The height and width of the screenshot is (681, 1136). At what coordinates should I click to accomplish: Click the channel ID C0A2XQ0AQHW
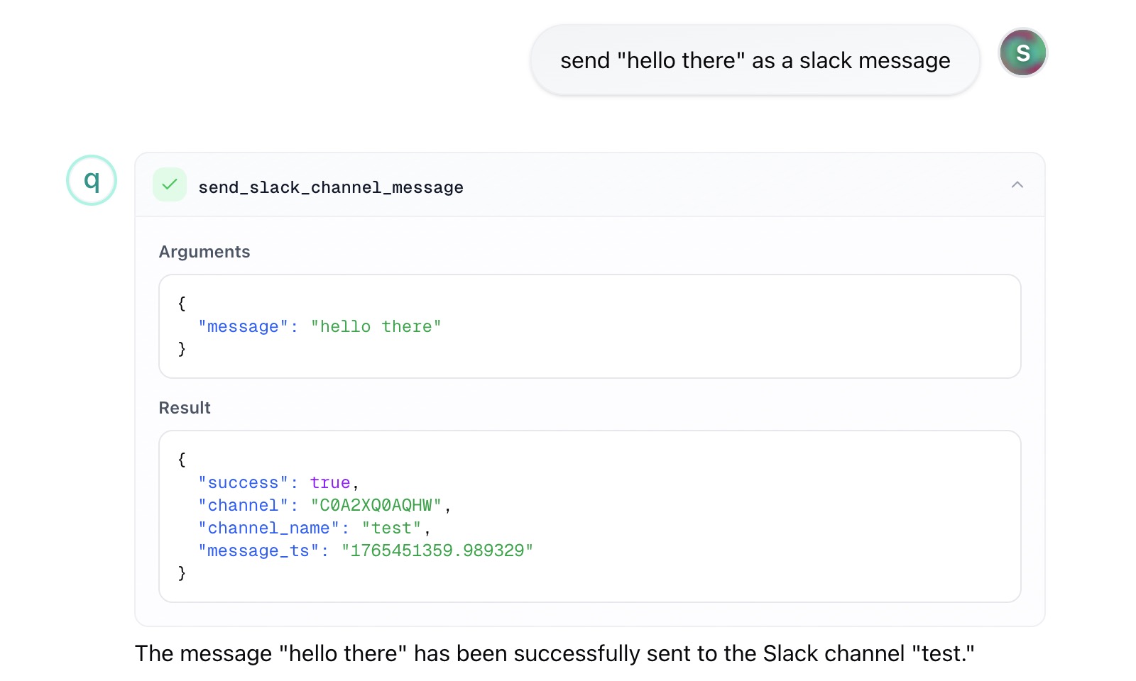tap(376, 506)
